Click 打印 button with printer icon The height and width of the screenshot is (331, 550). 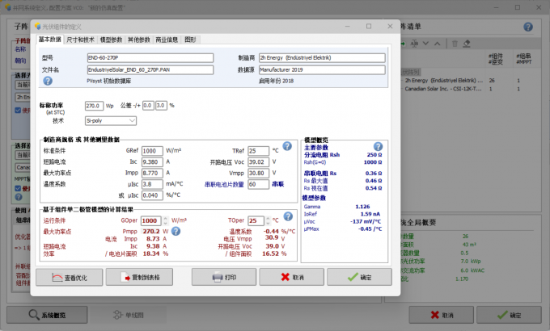click(x=224, y=278)
